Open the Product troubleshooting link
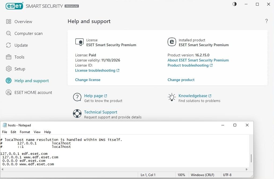 pyautogui.click(x=188, y=65)
